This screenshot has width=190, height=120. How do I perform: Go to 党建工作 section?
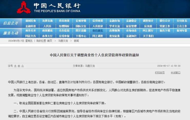(x=165, y=26)
